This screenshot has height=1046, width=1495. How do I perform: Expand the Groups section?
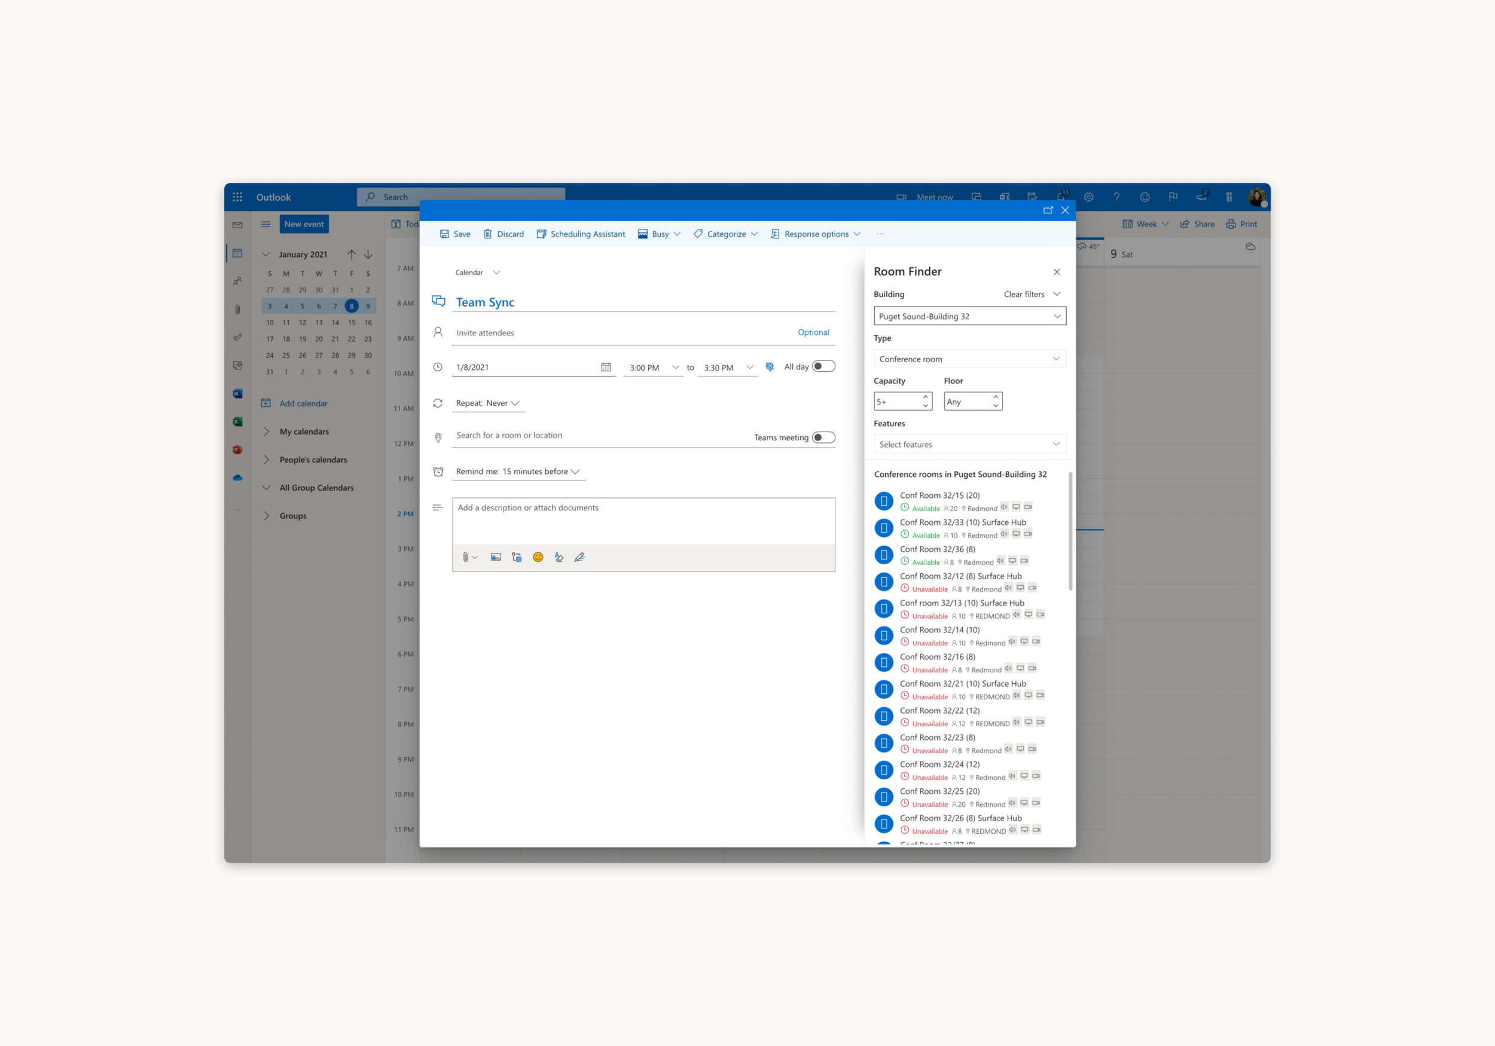pyautogui.click(x=266, y=515)
